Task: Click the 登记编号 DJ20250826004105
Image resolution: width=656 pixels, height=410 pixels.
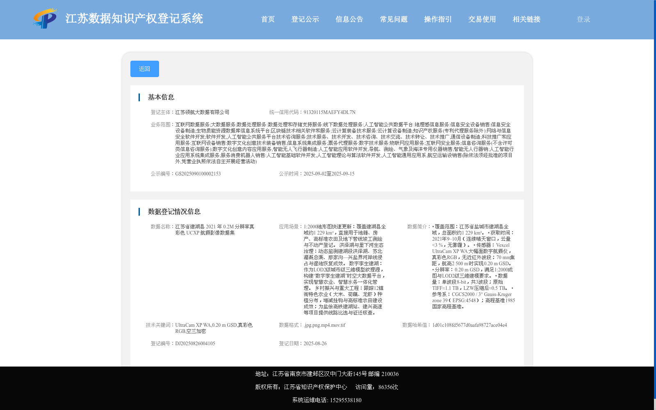Action: click(x=195, y=344)
